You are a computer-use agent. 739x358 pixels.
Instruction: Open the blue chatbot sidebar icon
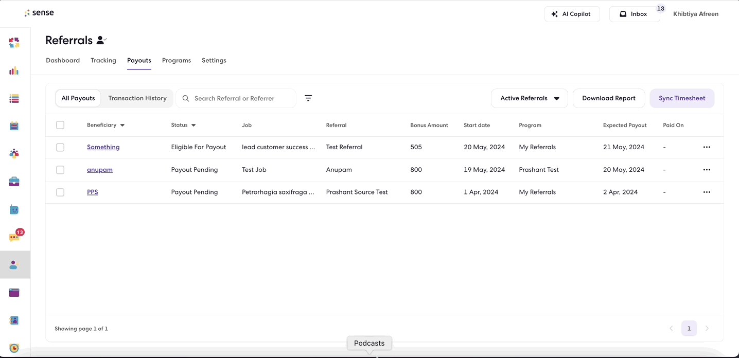click(x=14, y=209)
